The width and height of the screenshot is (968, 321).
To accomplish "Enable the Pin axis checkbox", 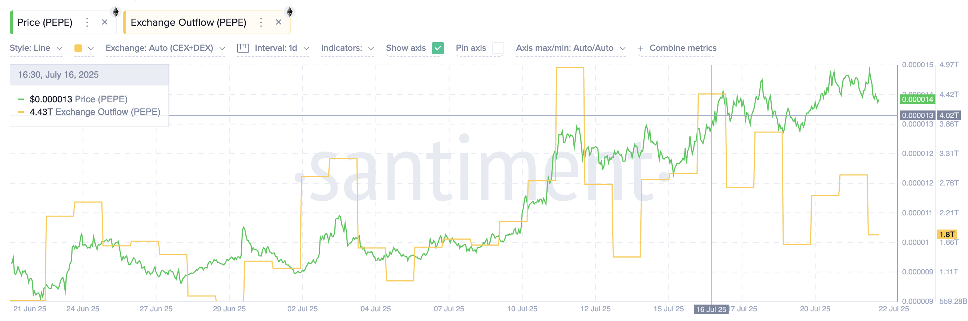I will (499, 49).
